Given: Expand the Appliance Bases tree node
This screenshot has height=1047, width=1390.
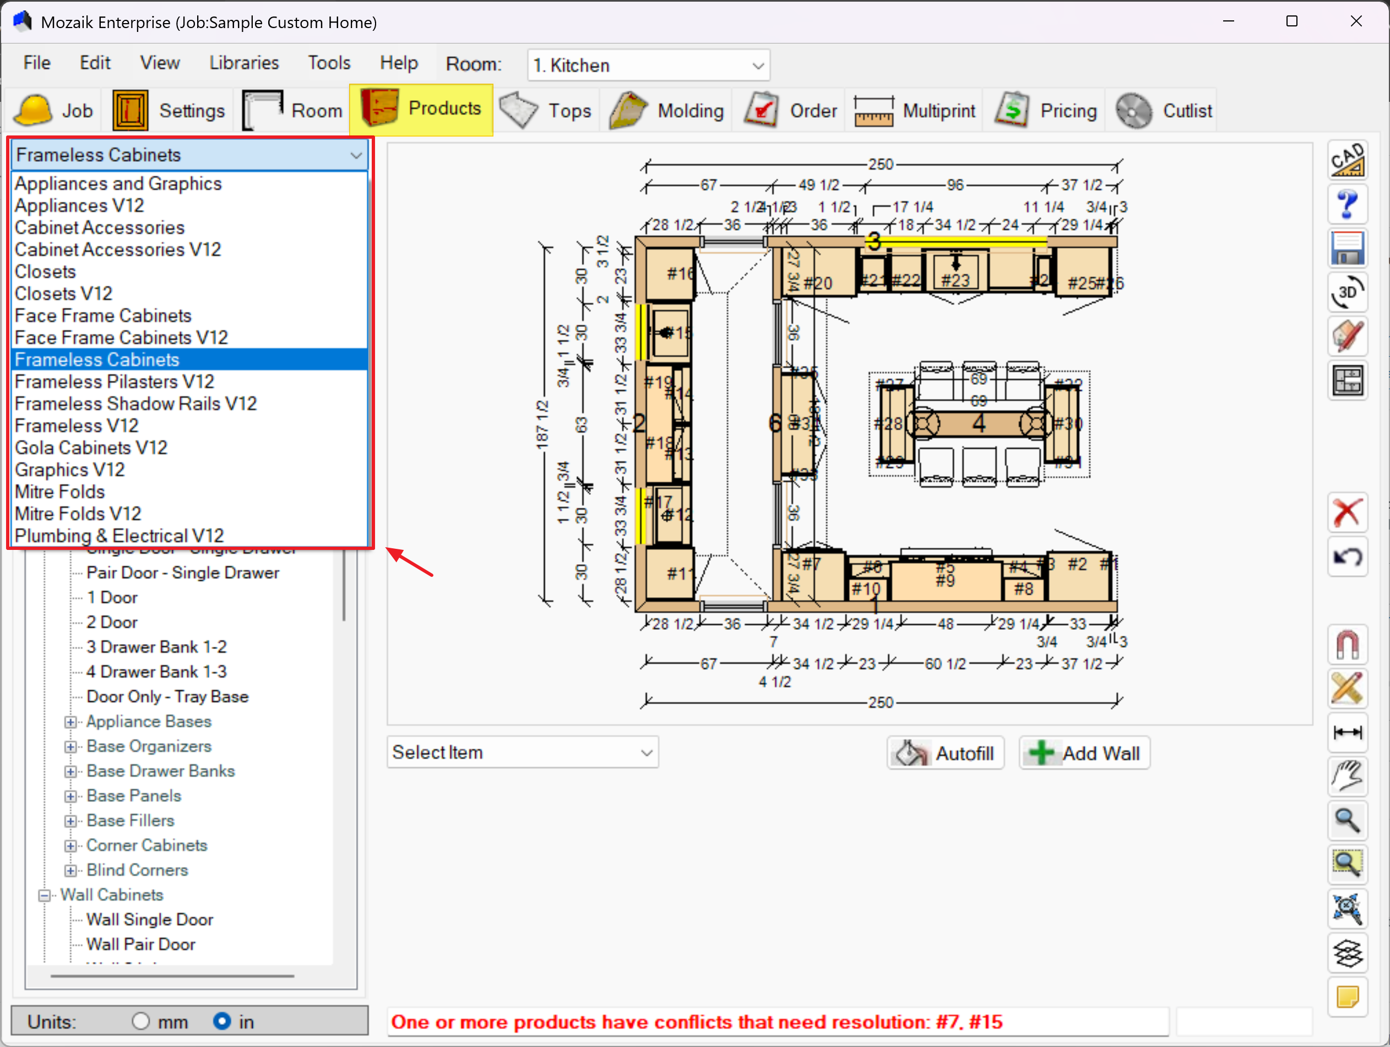Looking at the screenshot, I should point(70,722).
